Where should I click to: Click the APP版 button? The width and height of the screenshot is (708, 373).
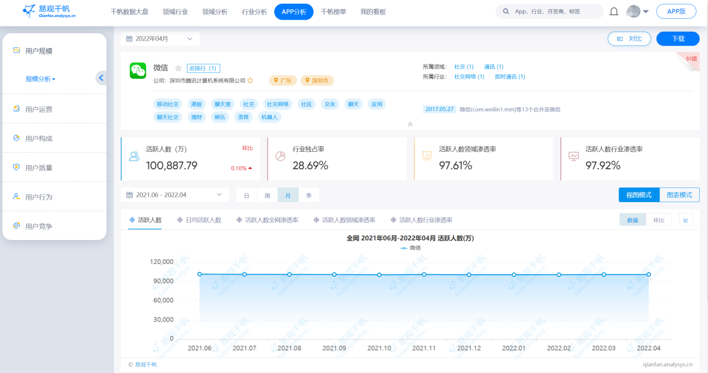click(x=676, y=11)
